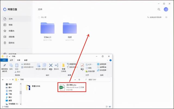Click Select none in the ribbon select group
The height and width of the screenshot is (109, 174).
(x=102, y=67)
